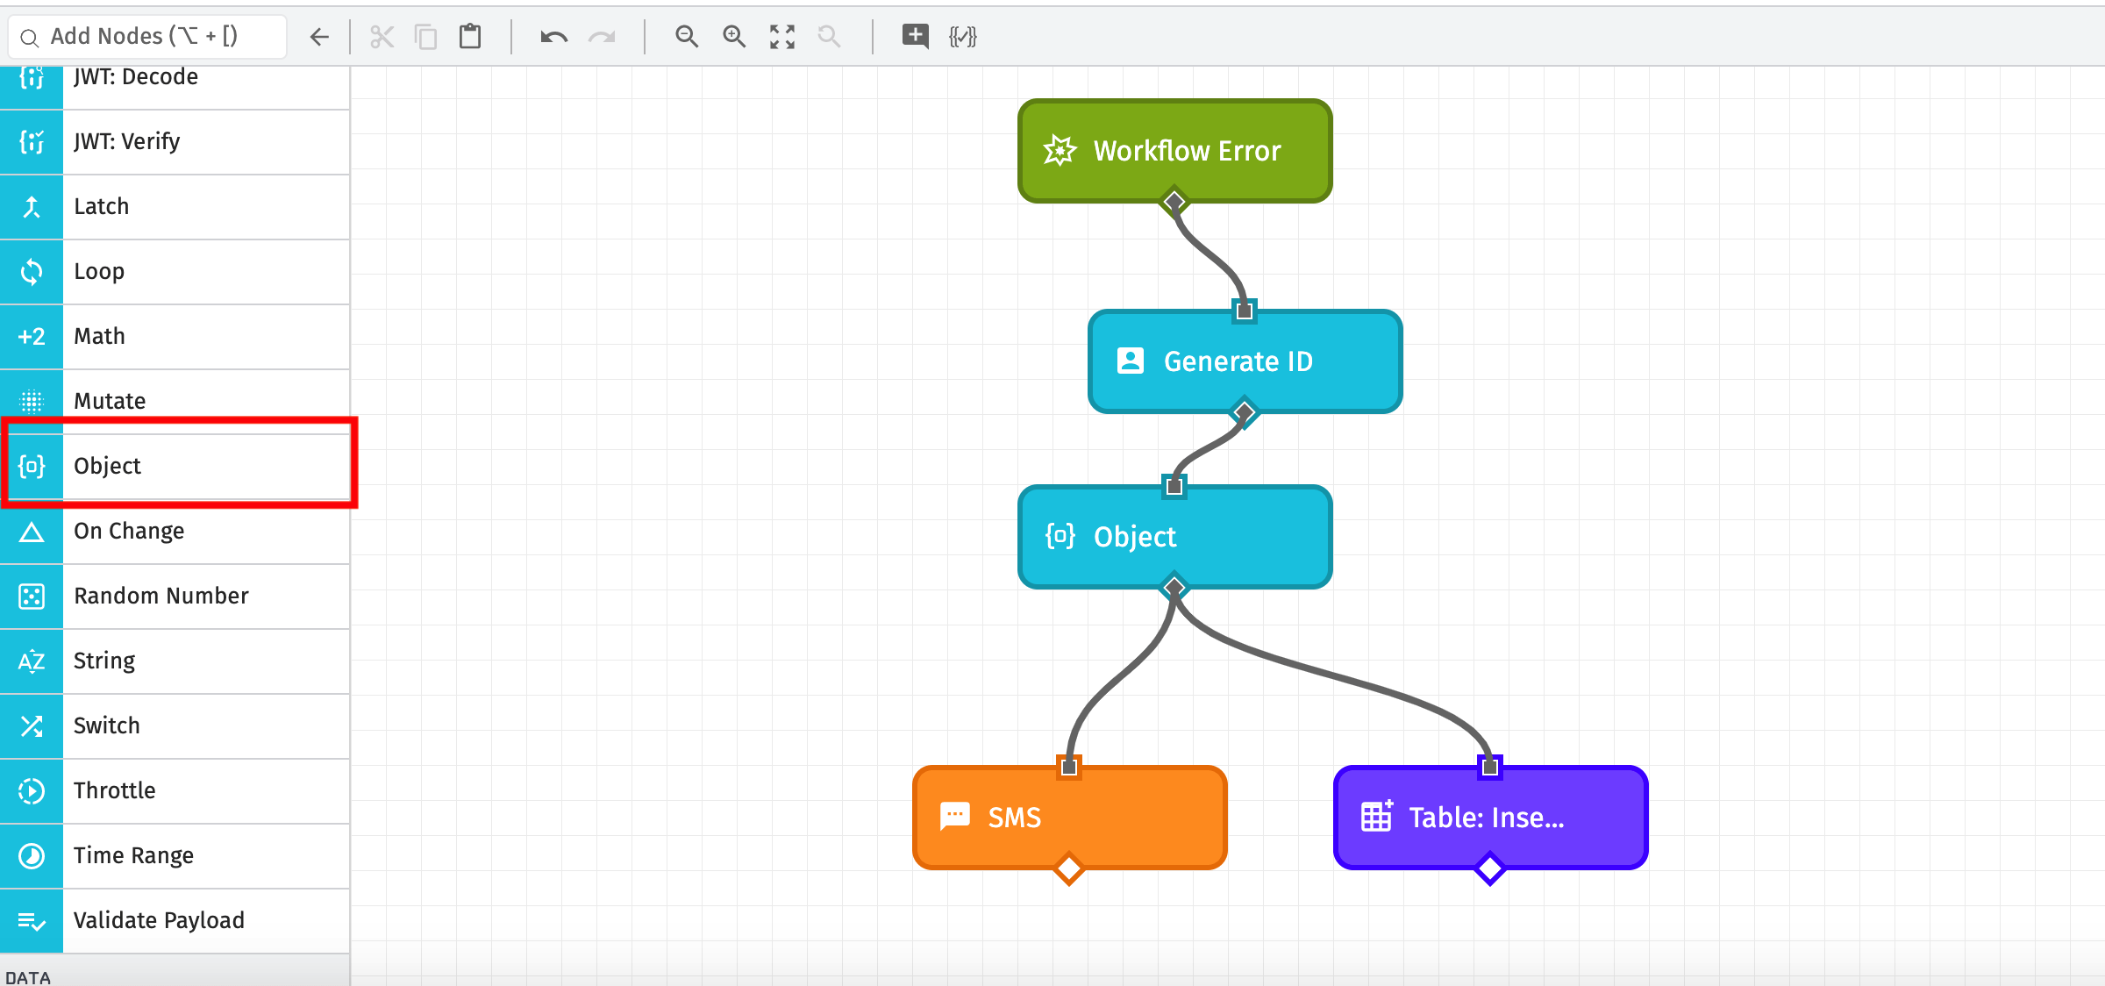The width and height of the screenshot is (2105, 986).
Task: Add a comment note to canvas
Action: click(x=916, y=36)
